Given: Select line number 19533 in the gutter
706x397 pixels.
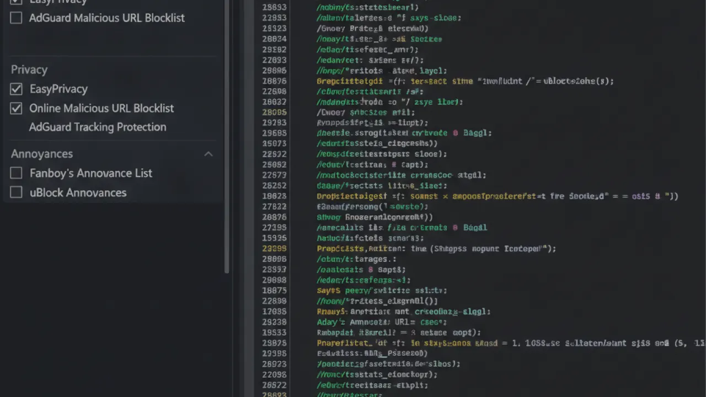Looking at the screenshot, I should (274, 332).
